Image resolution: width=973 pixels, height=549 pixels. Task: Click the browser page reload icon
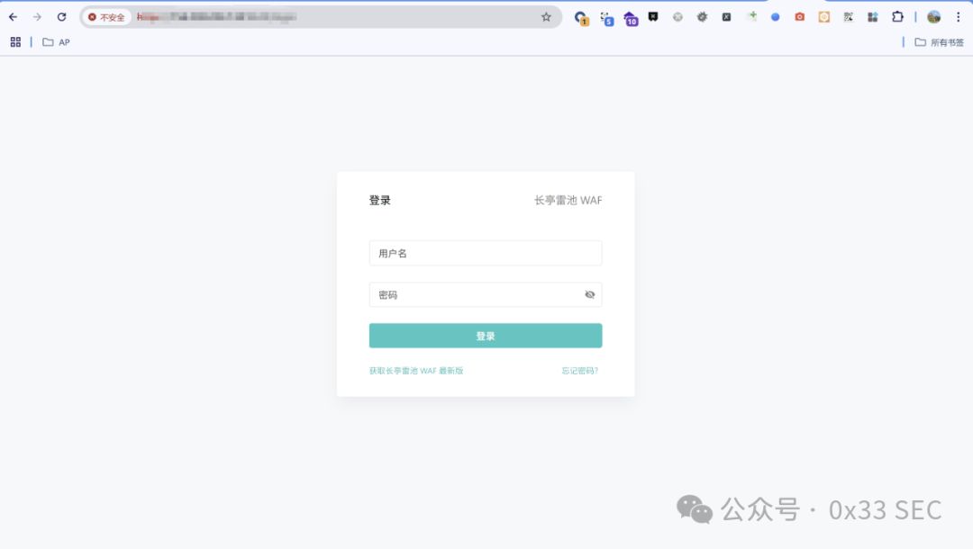[61, 16]
